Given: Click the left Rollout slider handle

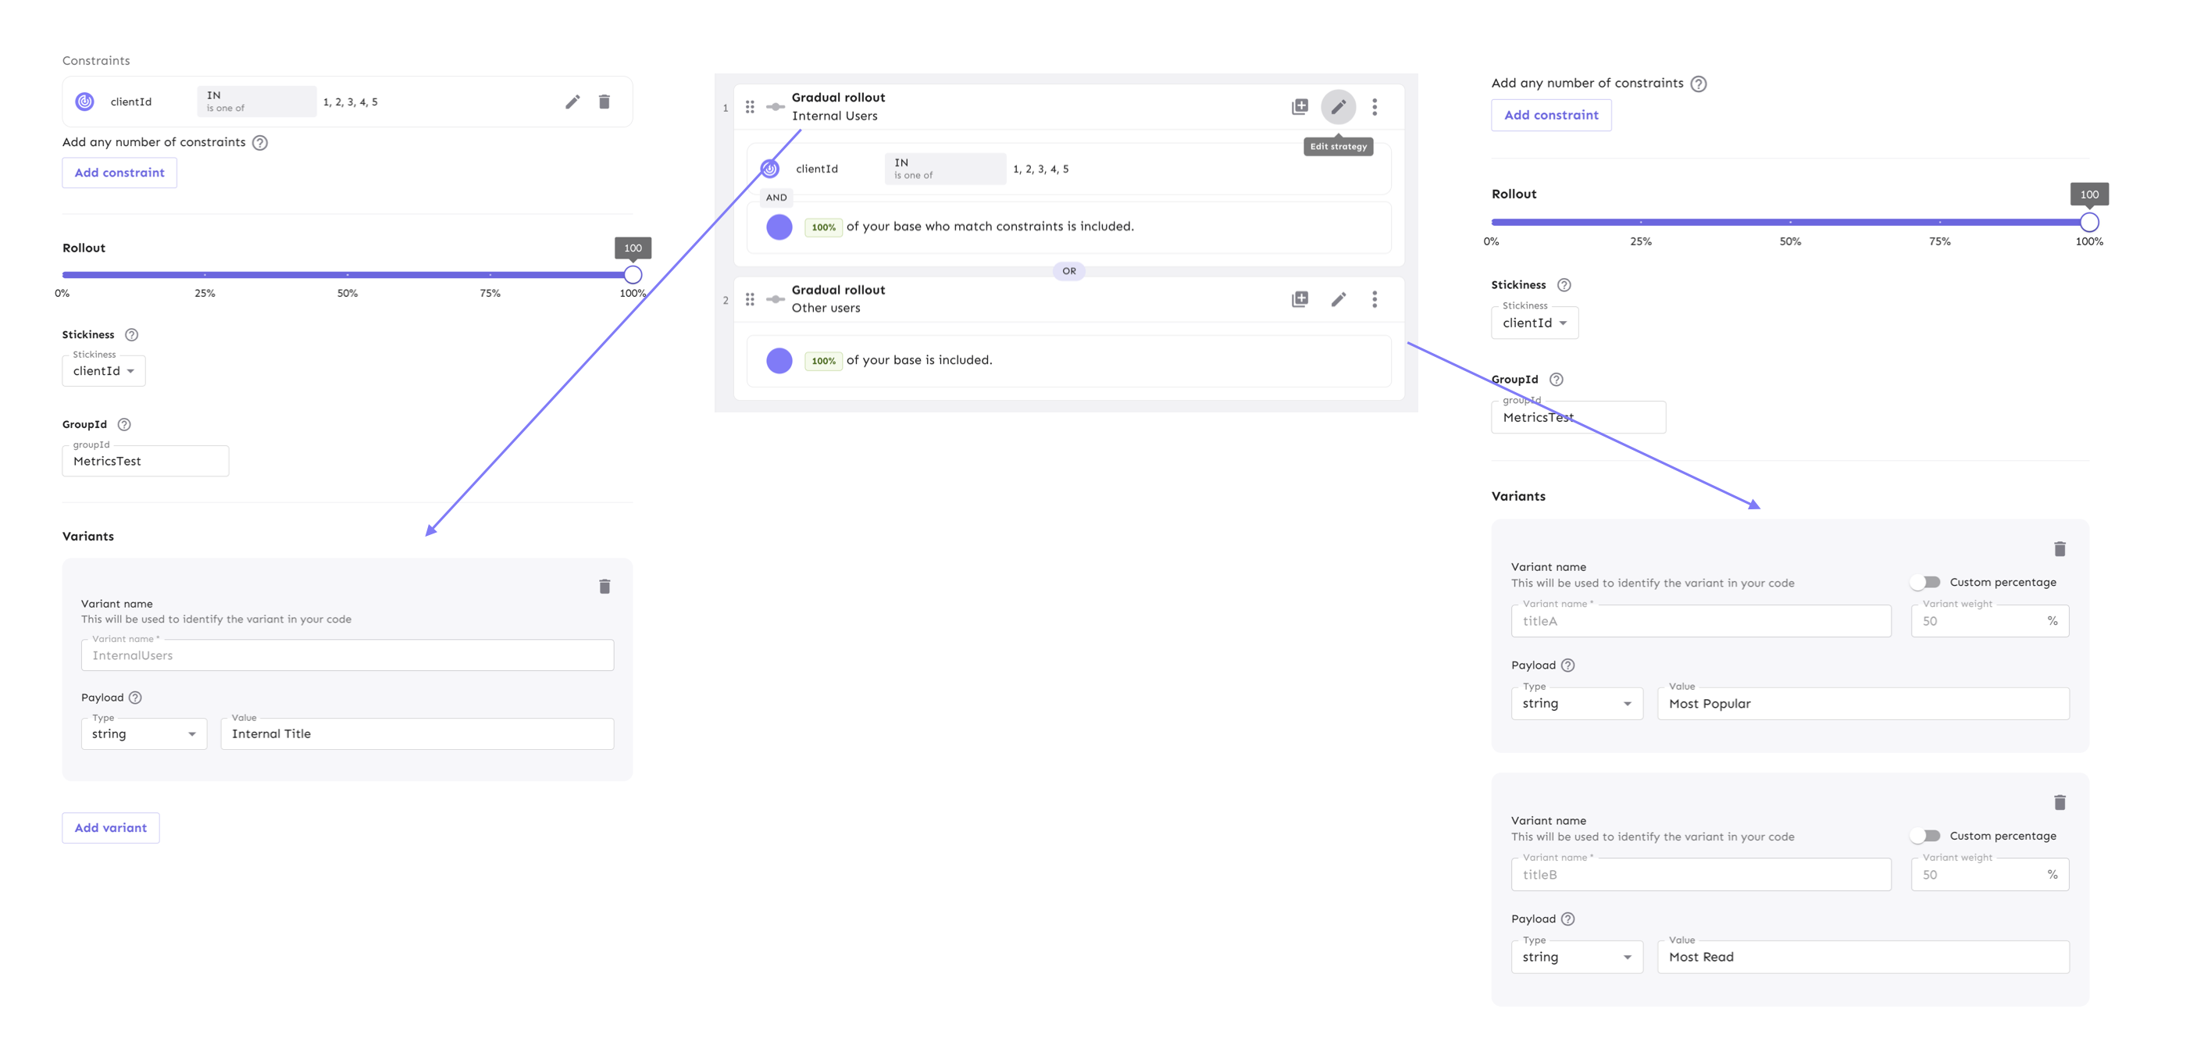Looking at the screenshot, I should pos(633,275).
